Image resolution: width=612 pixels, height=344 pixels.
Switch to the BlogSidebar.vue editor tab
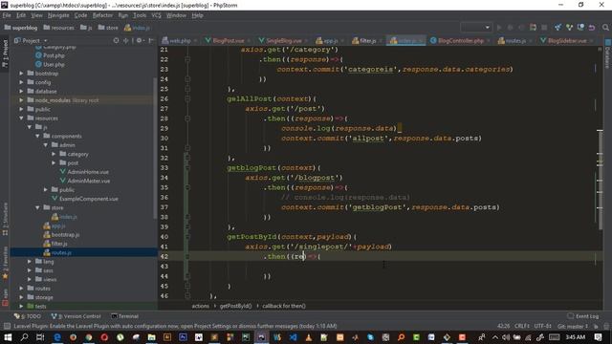[567, 40]
